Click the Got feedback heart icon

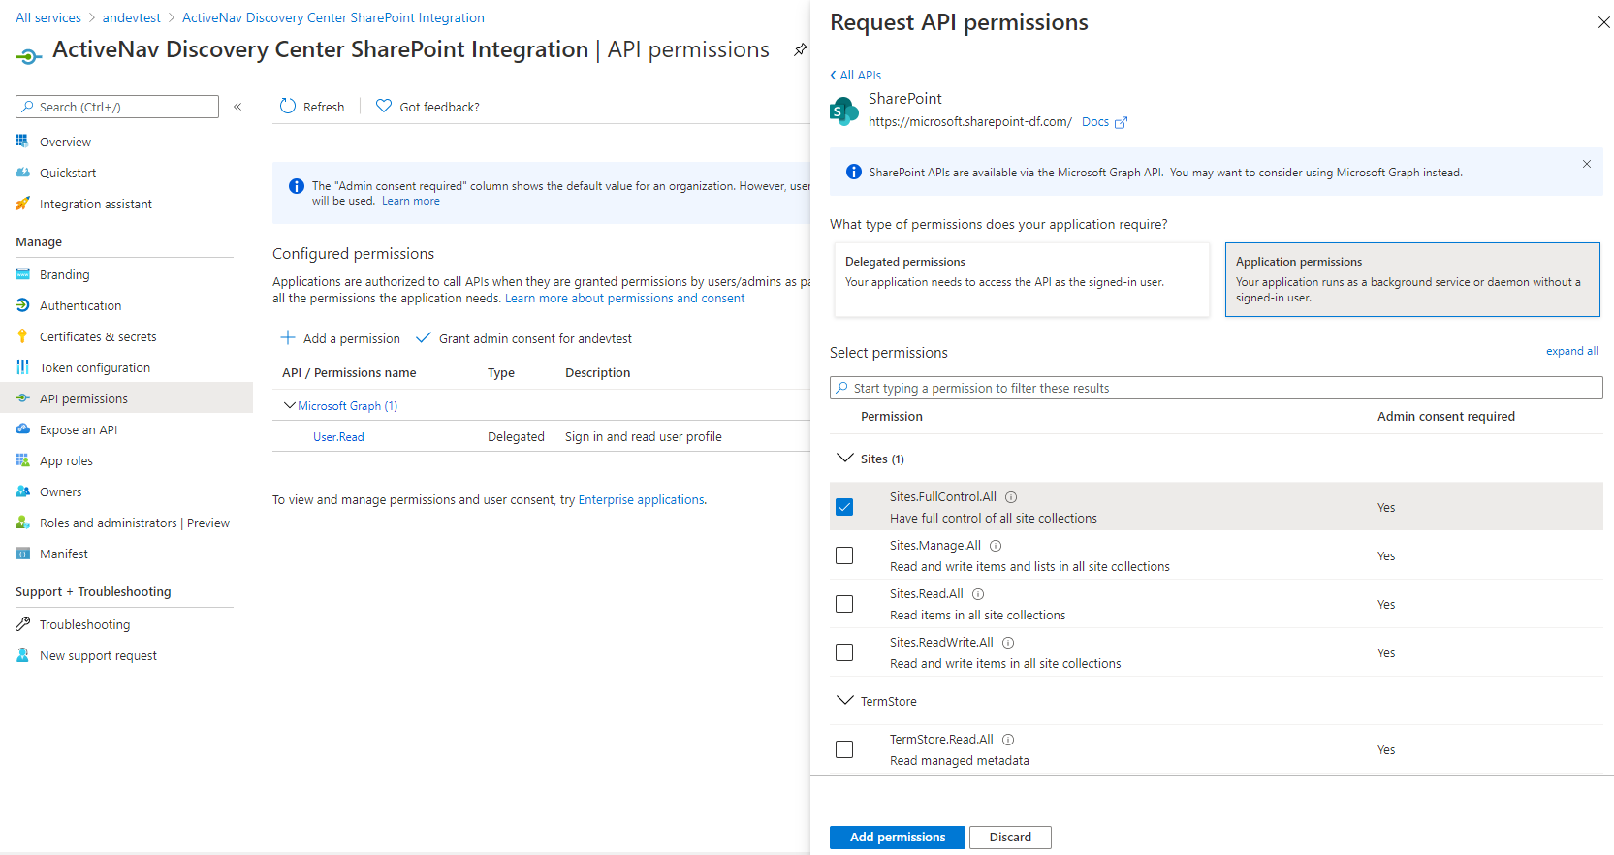point(384,106)
